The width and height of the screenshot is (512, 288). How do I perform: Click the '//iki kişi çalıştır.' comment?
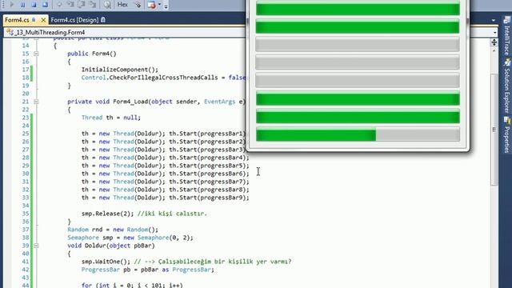pyautogui.click(x=172, y=214)
